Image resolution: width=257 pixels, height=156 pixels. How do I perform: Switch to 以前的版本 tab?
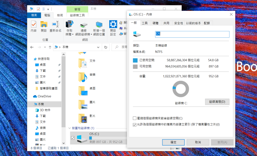click(x=194, y=23)
